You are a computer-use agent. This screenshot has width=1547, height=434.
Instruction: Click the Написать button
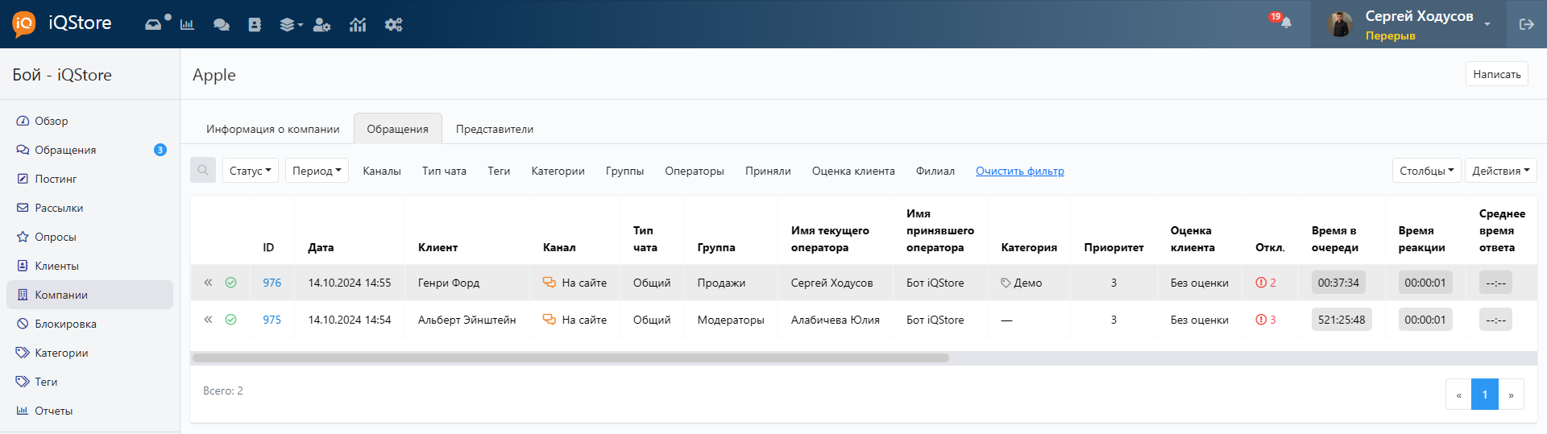coord(1496,74)
